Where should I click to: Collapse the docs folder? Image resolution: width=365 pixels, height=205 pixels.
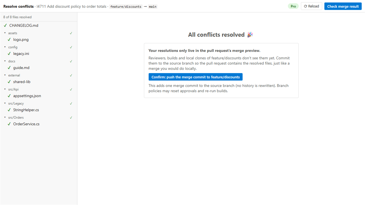pos(5,61)
